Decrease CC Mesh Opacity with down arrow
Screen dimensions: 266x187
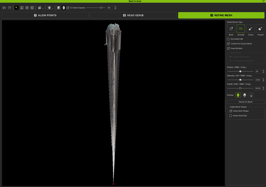pyautogui.click(x=115, y=8)
